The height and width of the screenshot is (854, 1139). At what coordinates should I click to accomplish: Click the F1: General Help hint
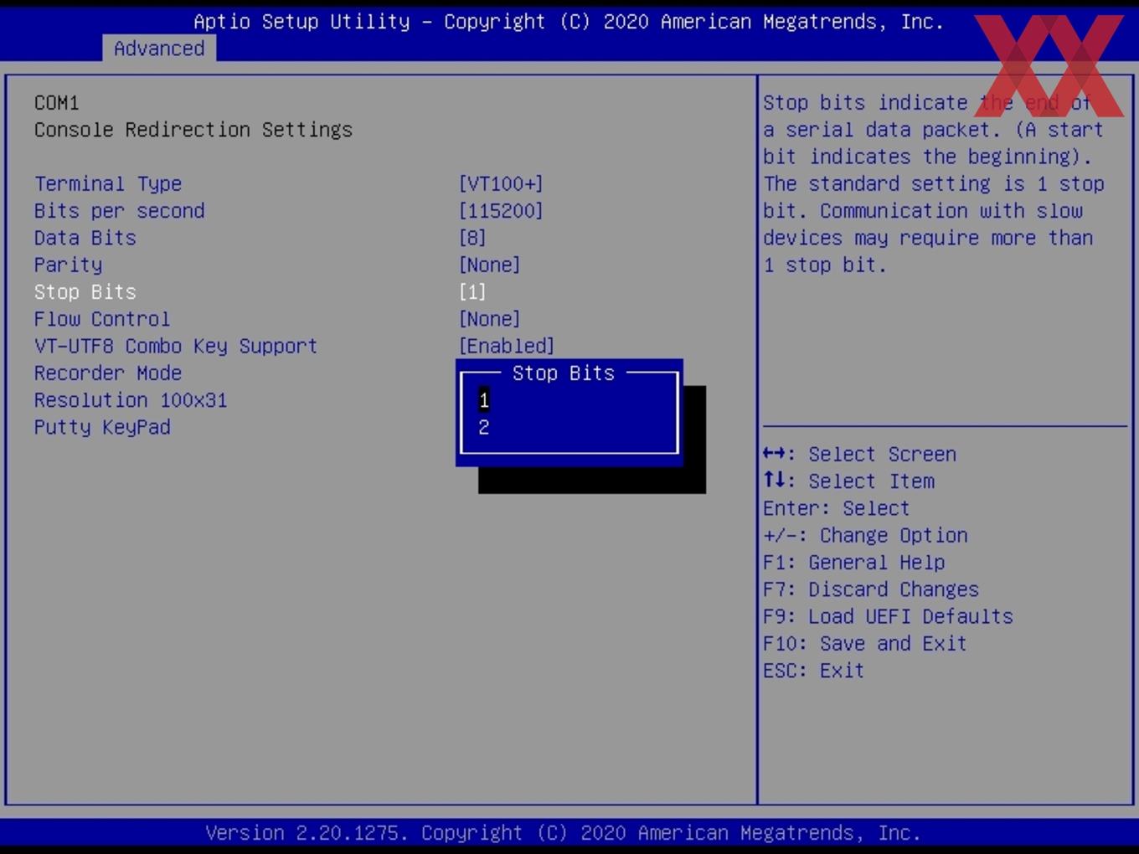pos(853,563)
